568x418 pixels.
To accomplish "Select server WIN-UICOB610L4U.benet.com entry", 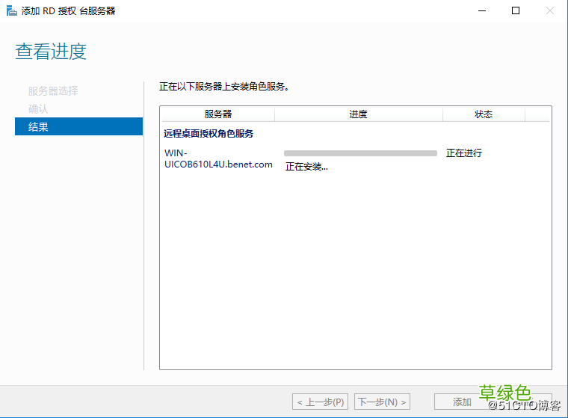I will pos(218,159).
